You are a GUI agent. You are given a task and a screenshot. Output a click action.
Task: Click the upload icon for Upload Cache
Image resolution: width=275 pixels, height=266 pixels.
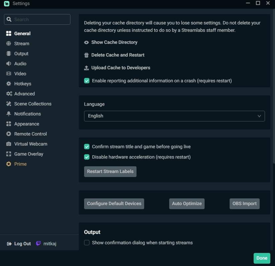[86, 68]
